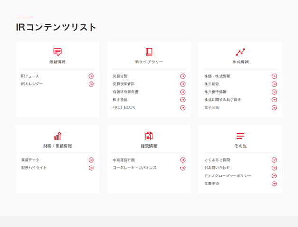Open 株価・株式情報 link
The height and width of the screenshot is (227, 298).
pos(217,76)
